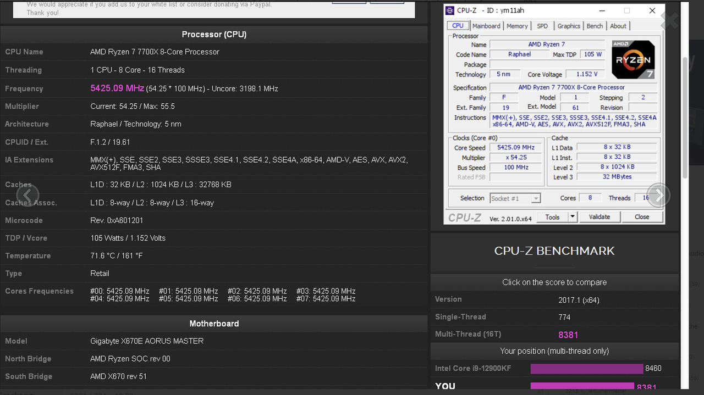Image resolution: width=704 pixels, height=395 pixels.
Task: Click the Temperature 71.6 °C value
Action: [116, 256]
